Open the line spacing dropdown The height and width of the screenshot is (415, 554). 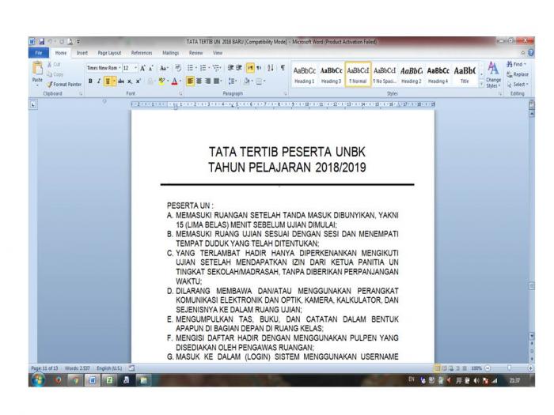(x=232, y=81)
